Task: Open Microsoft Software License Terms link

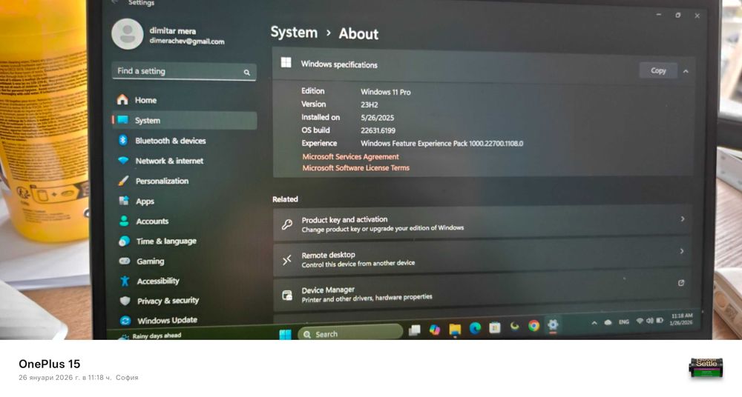Action: pyautogui.click(x=356, y=168)
